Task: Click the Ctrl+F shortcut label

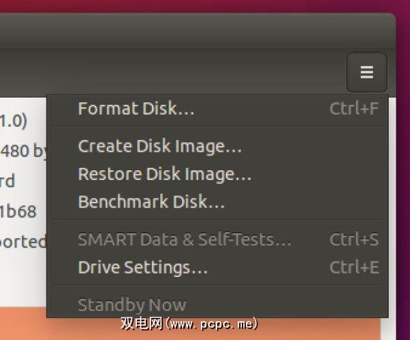Action: click(353, 109)
